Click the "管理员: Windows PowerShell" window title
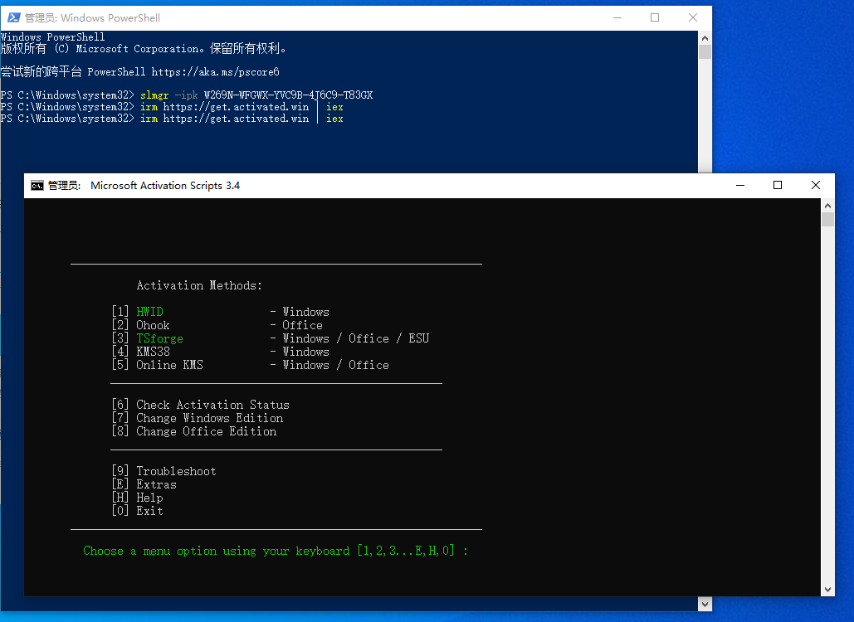This screenshot has width=854, height=622. 93,18
